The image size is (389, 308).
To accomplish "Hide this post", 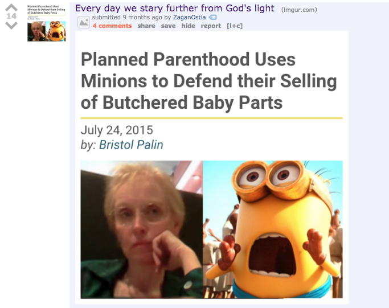I will pos(188,26).
